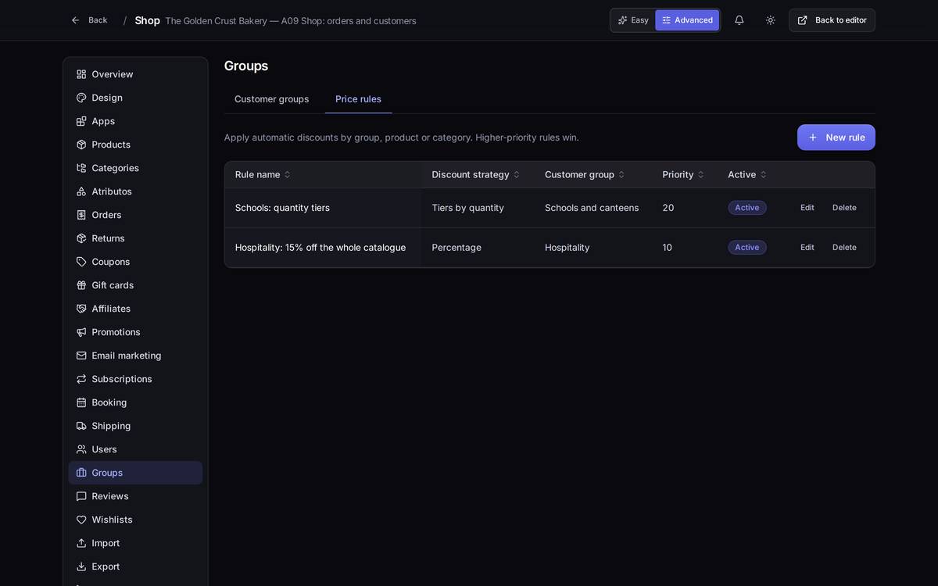Select the Price rules tab
Image resolution: width=938 pixels, height=586 pixels.
click(x=359, y=99)
